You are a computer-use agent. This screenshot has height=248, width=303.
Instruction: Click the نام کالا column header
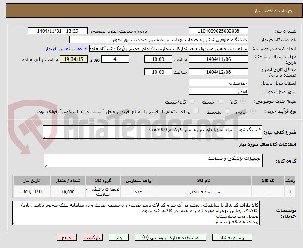[x=204, y=181]
